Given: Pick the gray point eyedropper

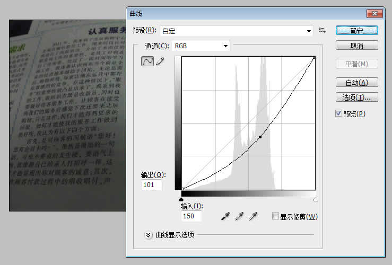Looking at the screenshot, I should point(239,216).
